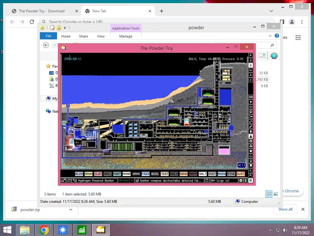Open the Explosives category icon
Screen dimensions: 314x236
251,121
